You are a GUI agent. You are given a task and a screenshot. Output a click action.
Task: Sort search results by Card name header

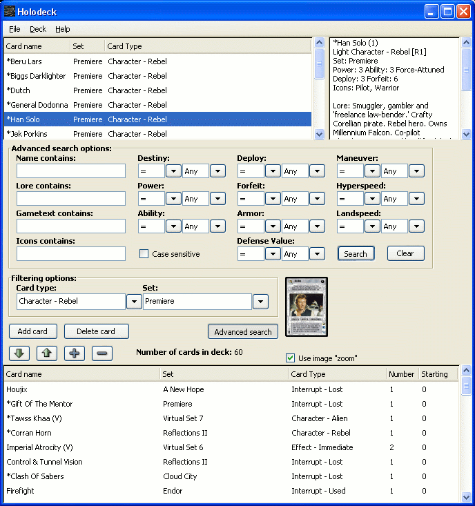tap(37, 46)
